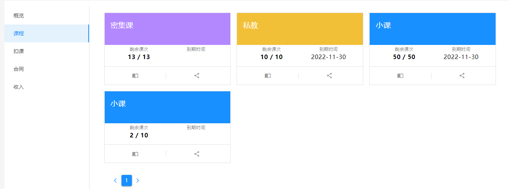
Task: Click the purple 密集课 card header
Action: [x=167, y=29]
